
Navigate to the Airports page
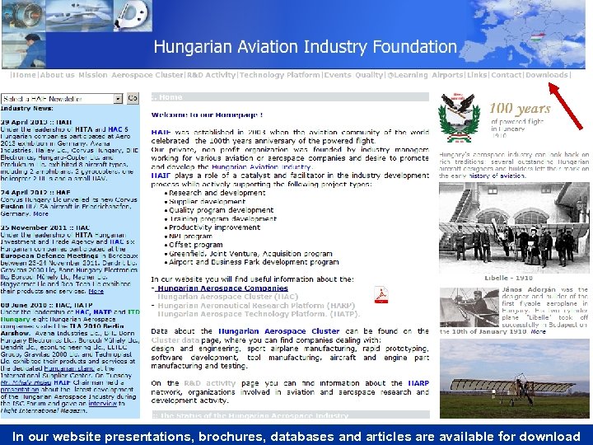coord(447,75)
